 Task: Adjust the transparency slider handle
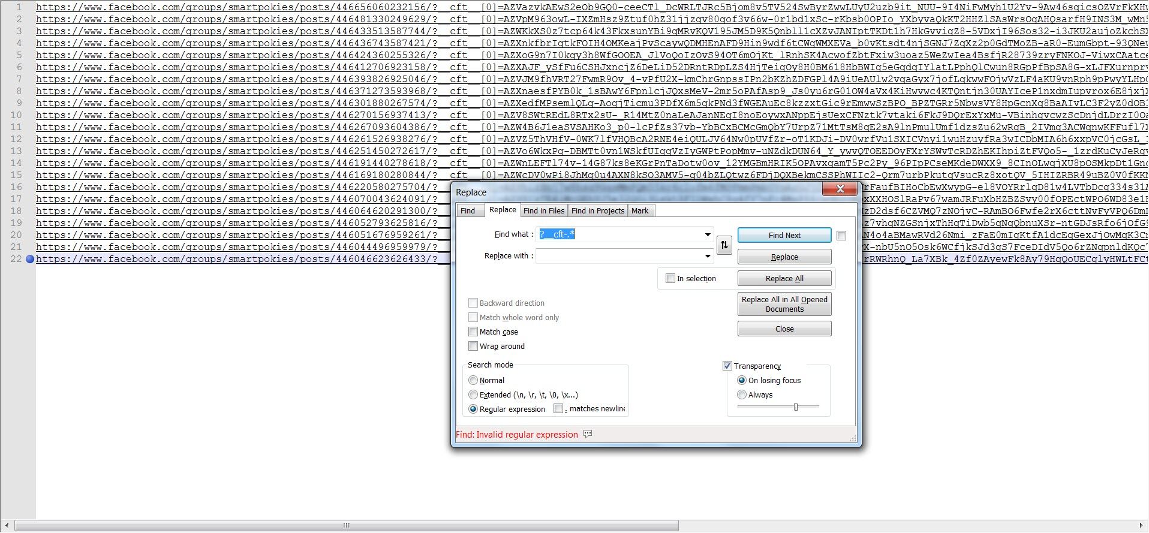pos(796,407)
